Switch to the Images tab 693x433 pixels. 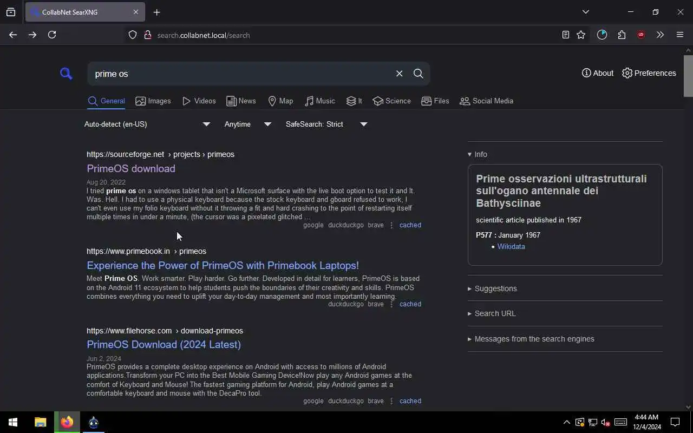pyautogui.click(x=153, y=101)
